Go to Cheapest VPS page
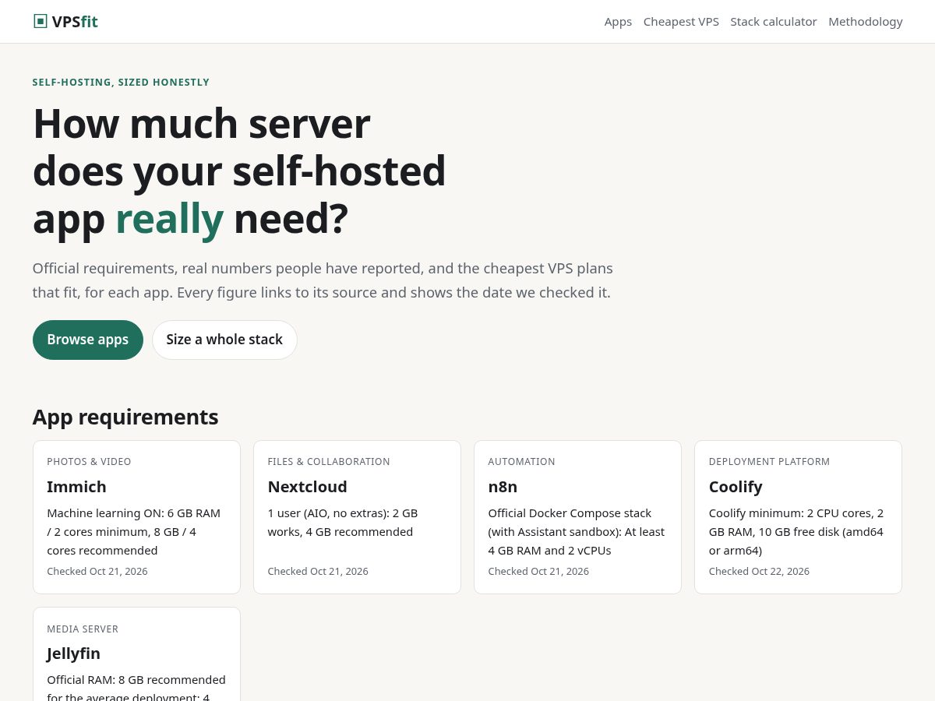The image size is (935, 701). [x=681, y=22]
